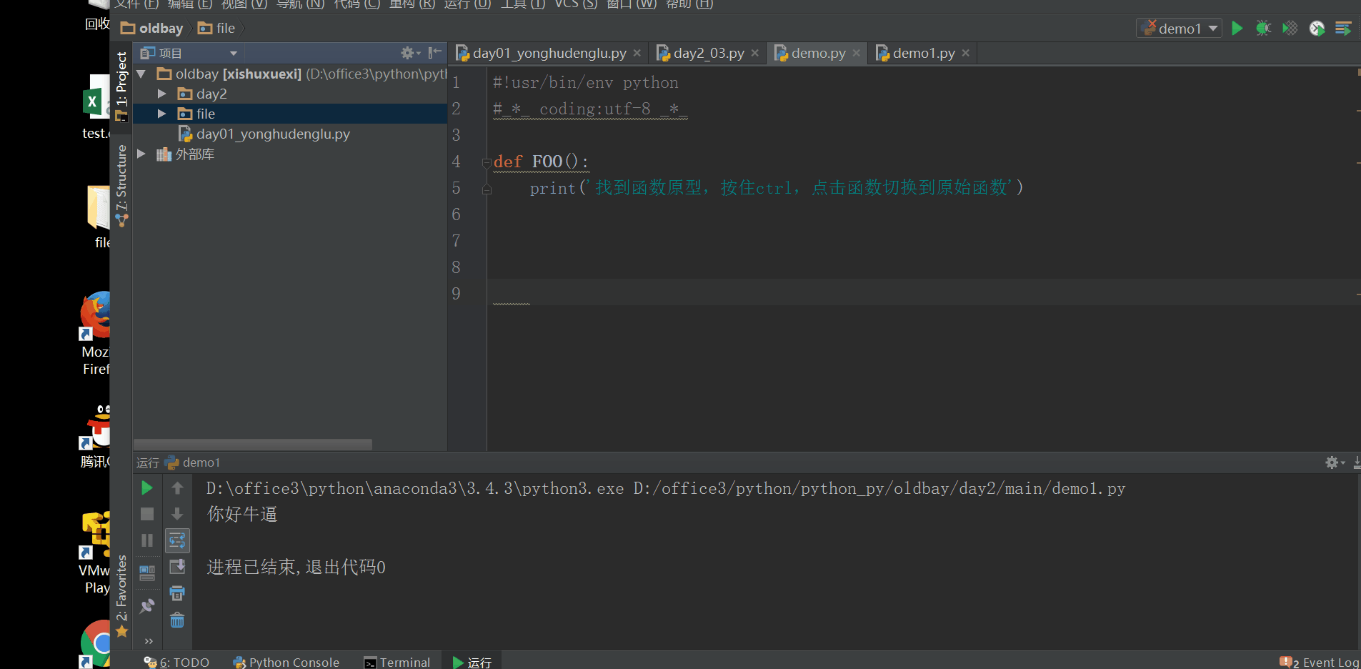Viewport: 1361px width, 669px height.
Task: Switch to the day2_03.py editor tab
Action: [708, 53]
